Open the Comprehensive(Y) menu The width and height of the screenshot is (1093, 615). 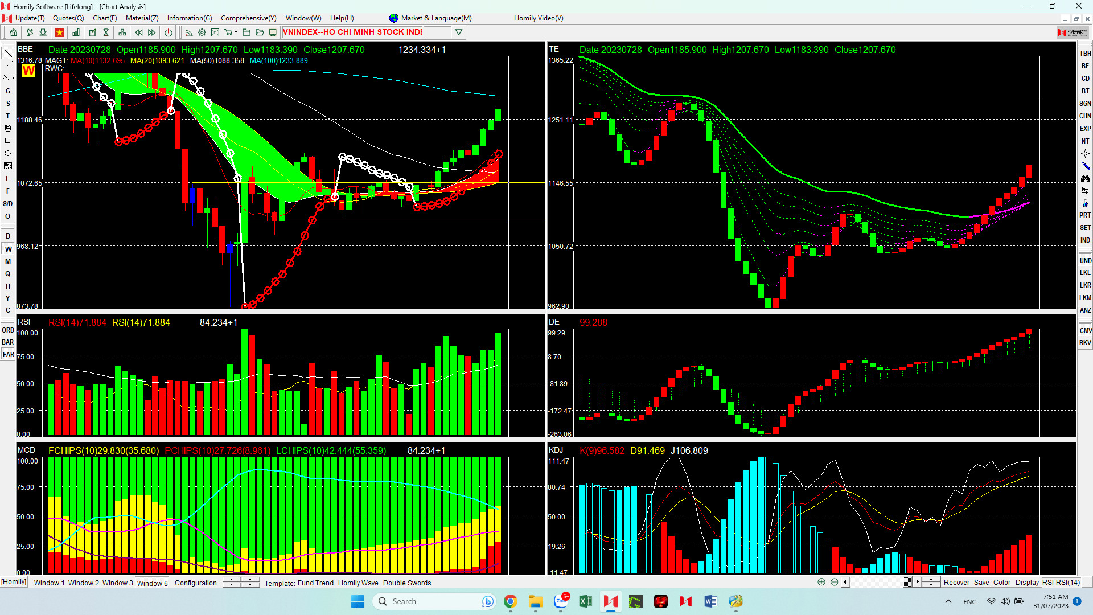(x=248, y=18)
